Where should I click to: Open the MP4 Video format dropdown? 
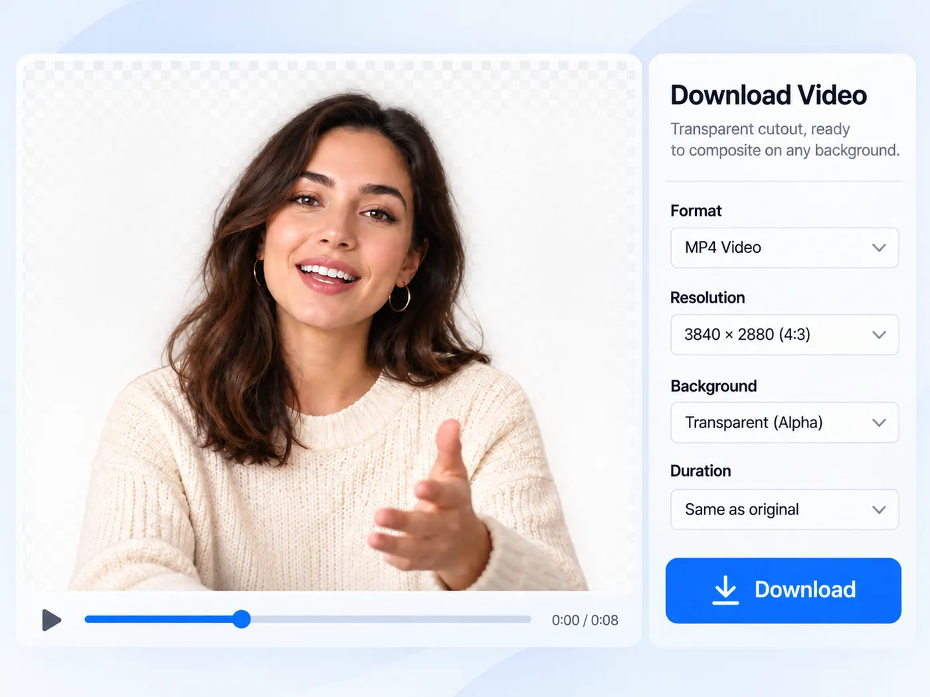[785, 248]
